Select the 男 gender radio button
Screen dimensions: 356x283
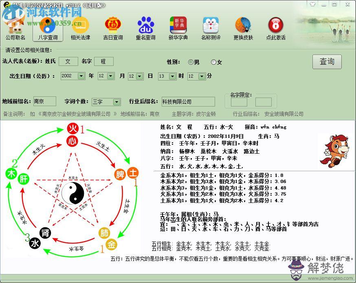point(191,62)
